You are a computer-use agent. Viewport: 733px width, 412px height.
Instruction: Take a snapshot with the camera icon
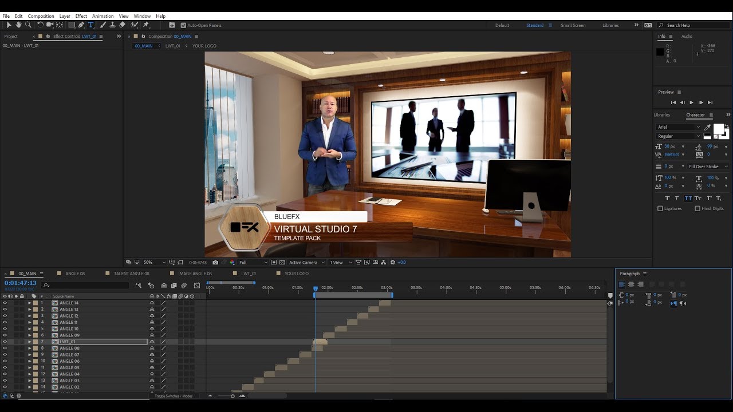(x=215, y=263)
